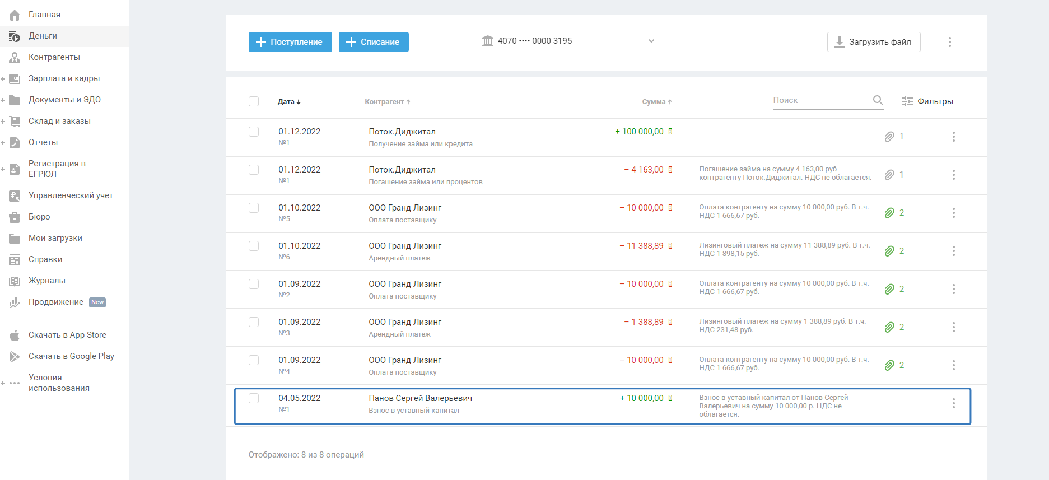Select checkbox of the 11 388,89 payment

coord(254,246)
